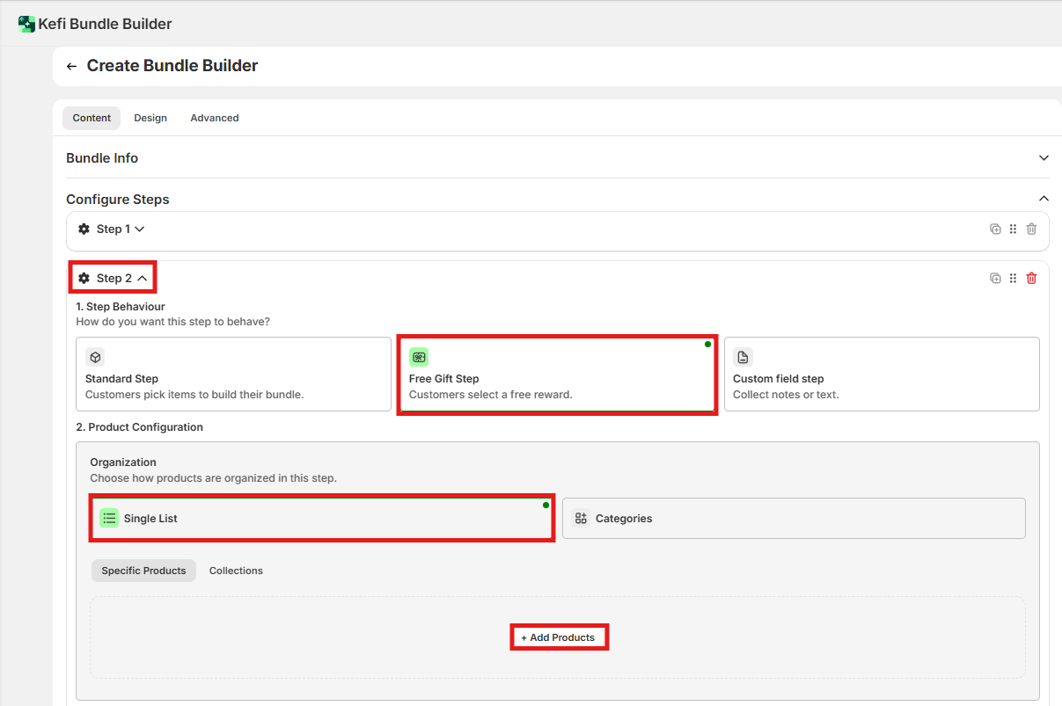Image resolution: width=1062 pixels, height=706 pixels.
Task: Delete Step 2 with red trash icon
Action: coord(1031,278)
